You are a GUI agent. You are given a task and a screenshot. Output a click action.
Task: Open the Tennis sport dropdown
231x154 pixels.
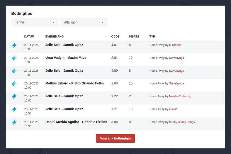(x=35, y=22)
